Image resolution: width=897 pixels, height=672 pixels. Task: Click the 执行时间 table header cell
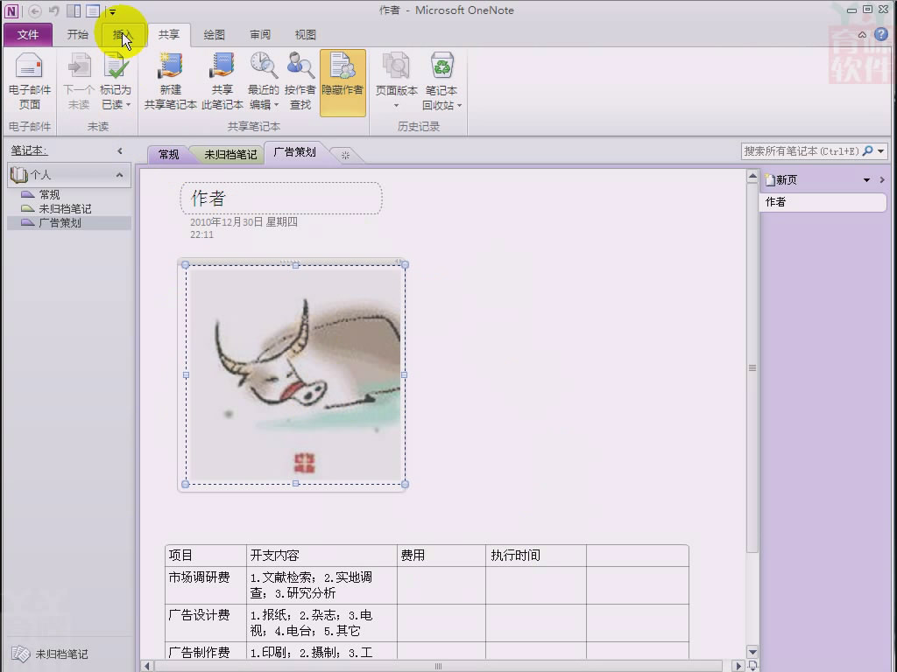coord(536,556)
